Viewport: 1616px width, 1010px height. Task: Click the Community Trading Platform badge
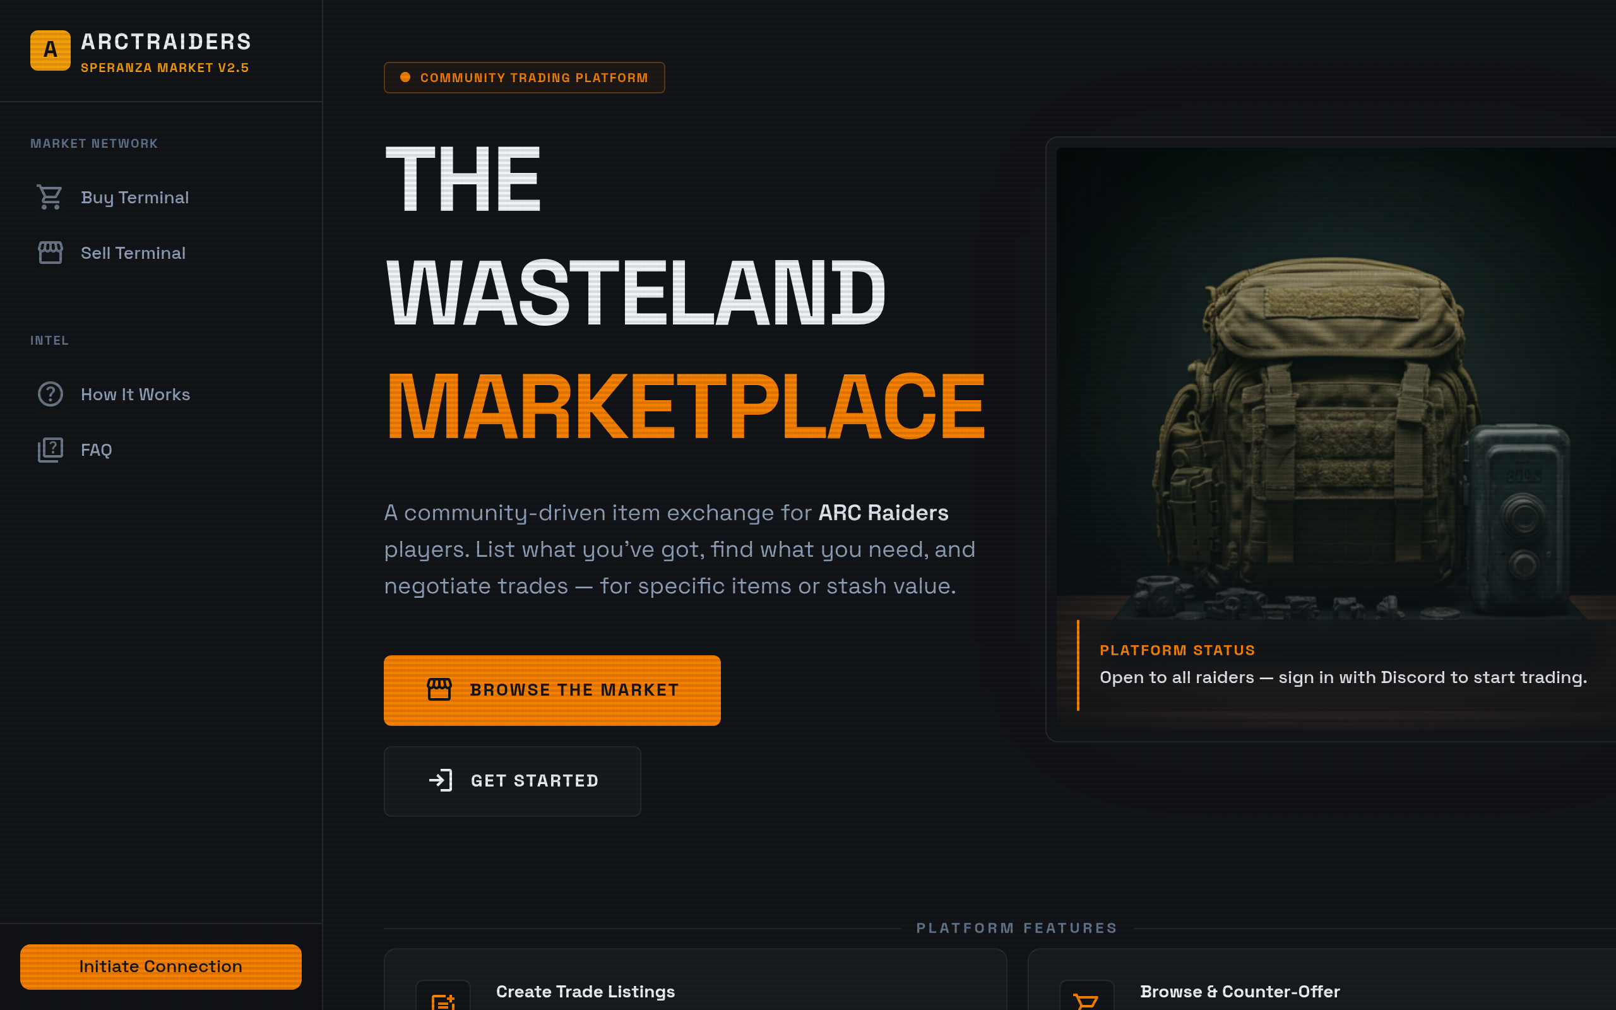coord(524,77)
